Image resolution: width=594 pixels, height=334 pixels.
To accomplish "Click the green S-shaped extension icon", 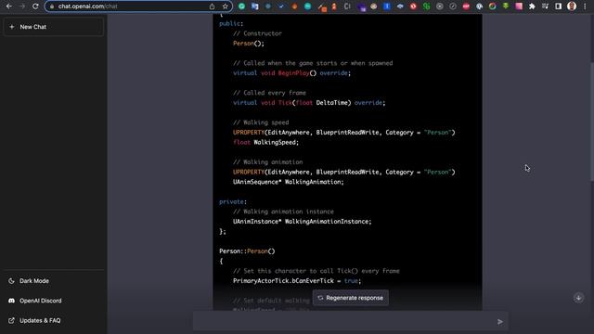I will (427, 6).
